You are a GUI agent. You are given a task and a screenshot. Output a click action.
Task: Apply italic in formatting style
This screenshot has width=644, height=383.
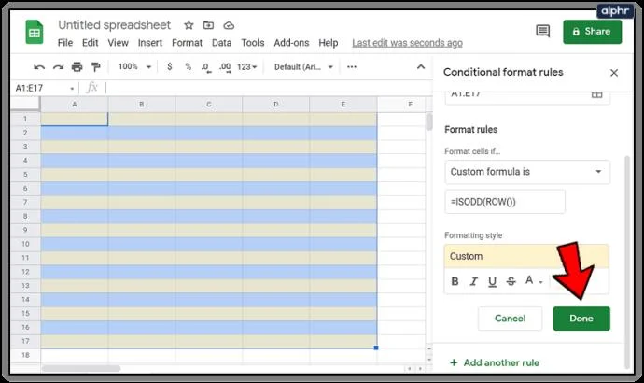[473, 281]
